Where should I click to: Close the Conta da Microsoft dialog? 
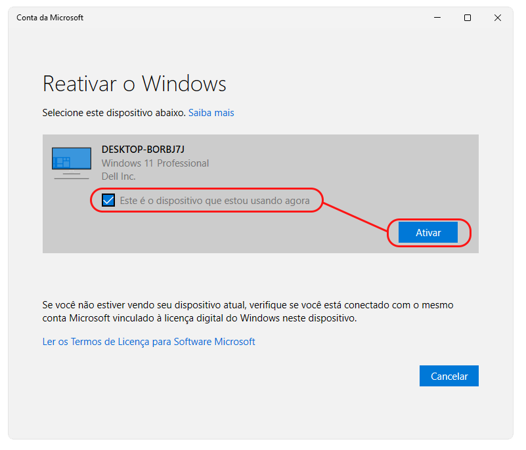coord(497,18)
